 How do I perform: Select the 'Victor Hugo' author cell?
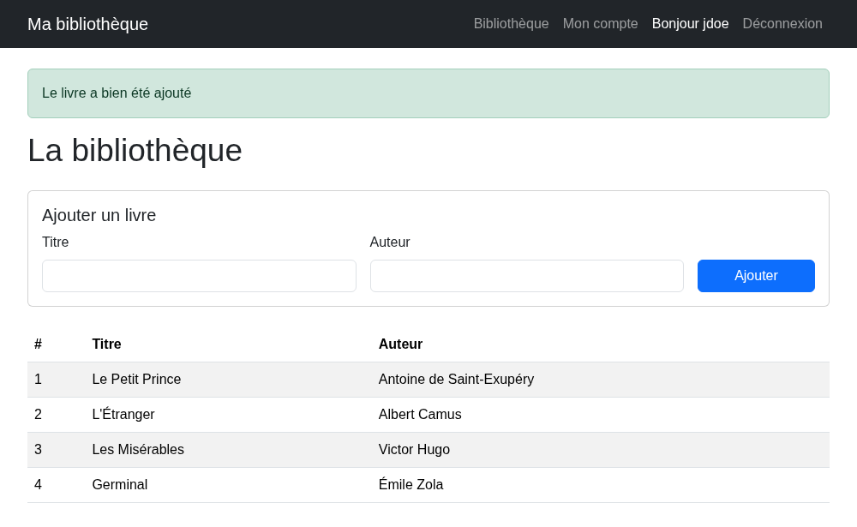point(601,449)
